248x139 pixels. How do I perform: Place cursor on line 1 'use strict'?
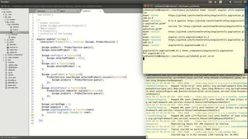pyautogui.click(x=45, y=15)
